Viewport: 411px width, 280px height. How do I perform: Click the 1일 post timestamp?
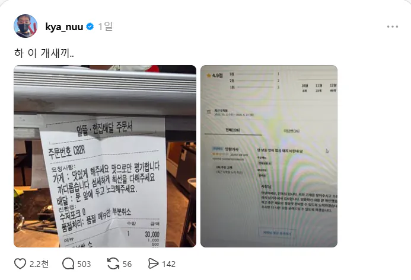(x=106, y=27)
